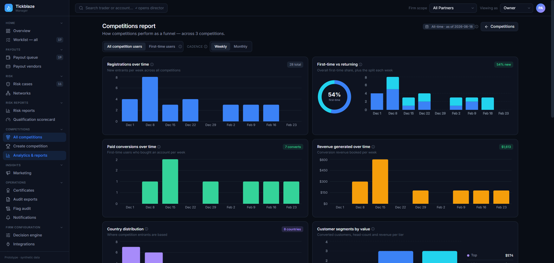Screen dimensions: 554x263
Task: Click the Dec 15 bar in Revenue chart
Action: point(380,181)
